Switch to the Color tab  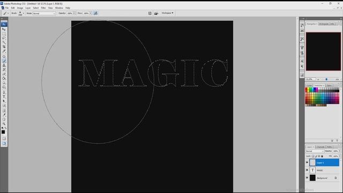(309, 85)
